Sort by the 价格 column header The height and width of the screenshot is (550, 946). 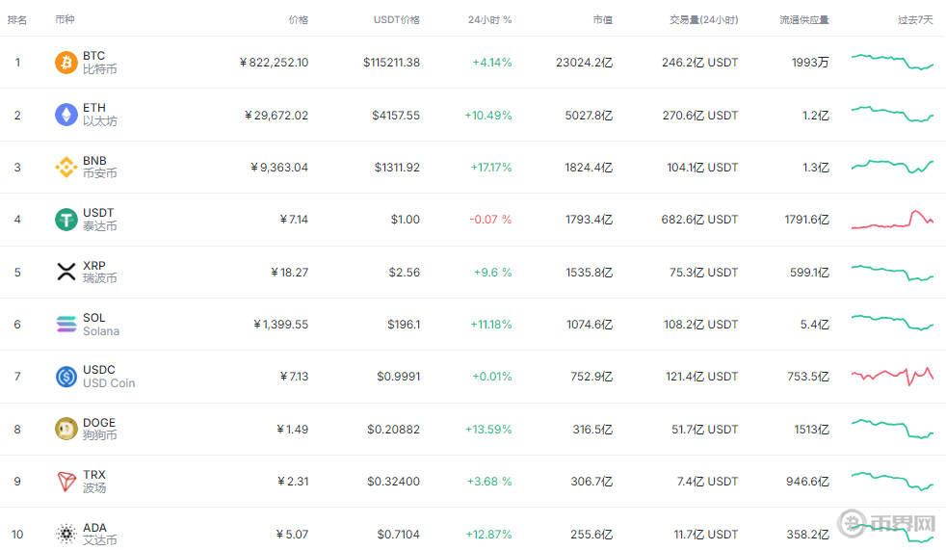click(299, 19)
